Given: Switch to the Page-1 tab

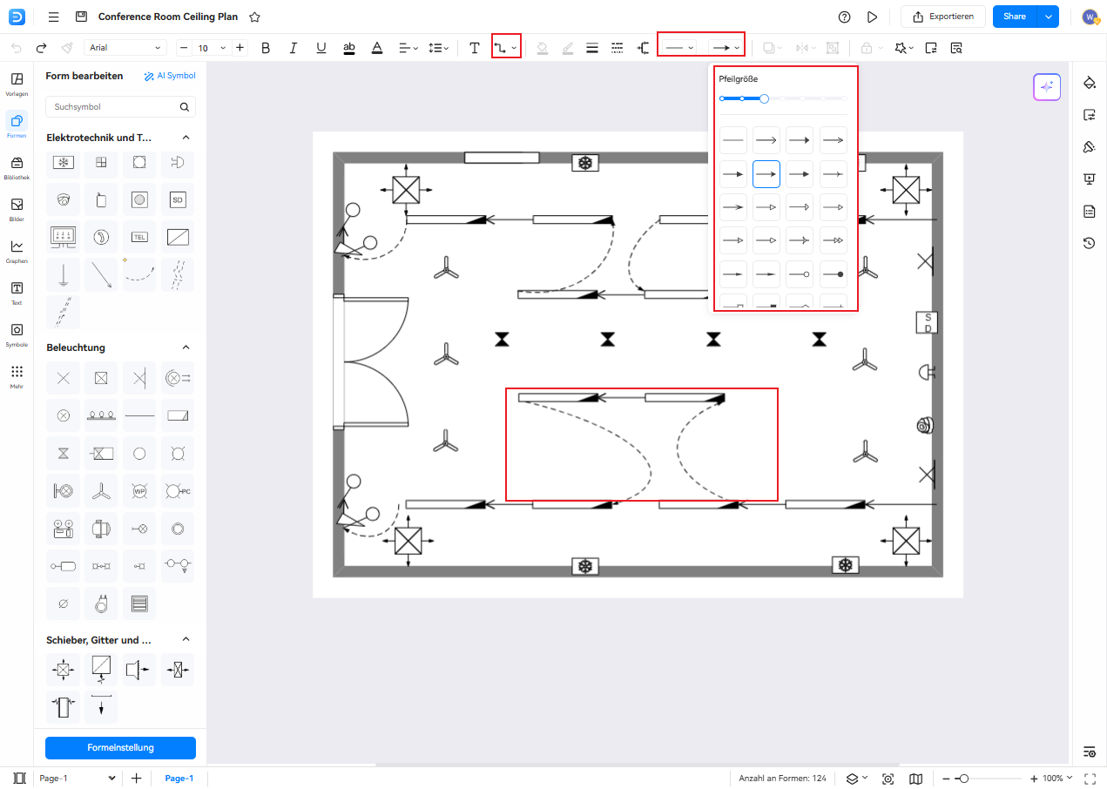Looking at the screenshot, I should [179, 778].
